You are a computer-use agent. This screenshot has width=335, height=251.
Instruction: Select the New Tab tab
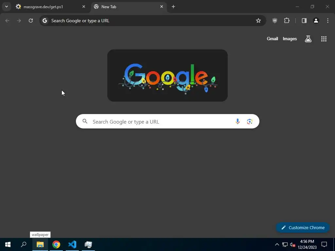[x=129, y=7]
